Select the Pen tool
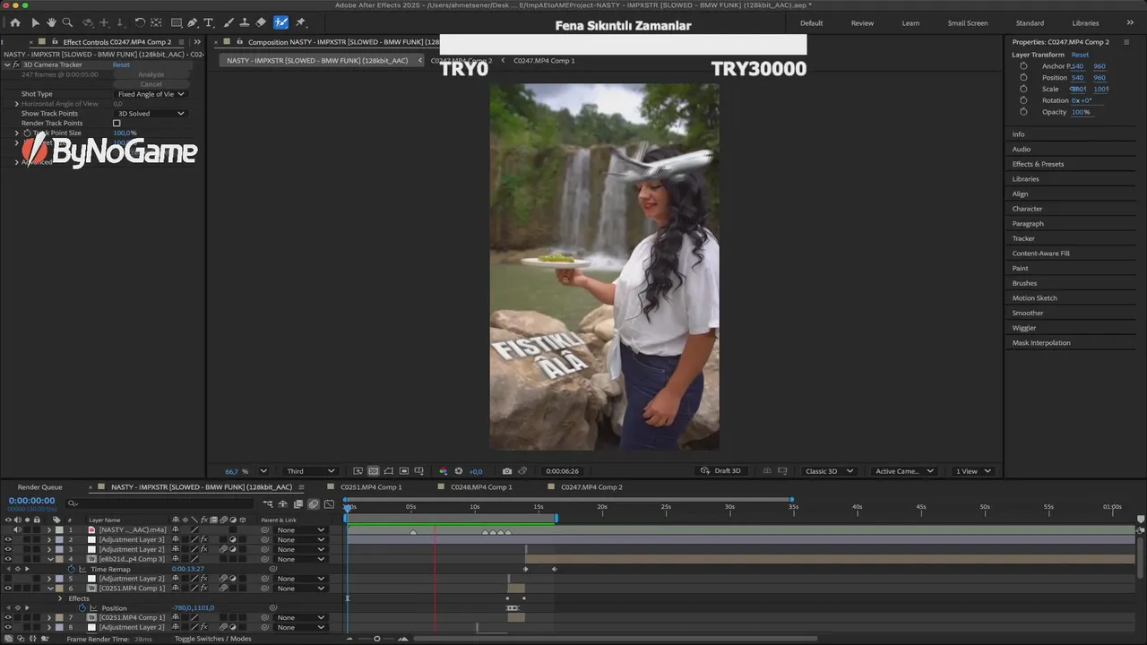 click(x=193, y=22)
